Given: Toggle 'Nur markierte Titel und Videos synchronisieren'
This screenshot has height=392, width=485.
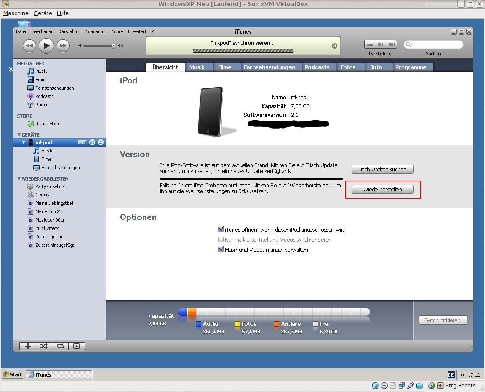Looking at the screenshot, I should (x=221, y=240).
